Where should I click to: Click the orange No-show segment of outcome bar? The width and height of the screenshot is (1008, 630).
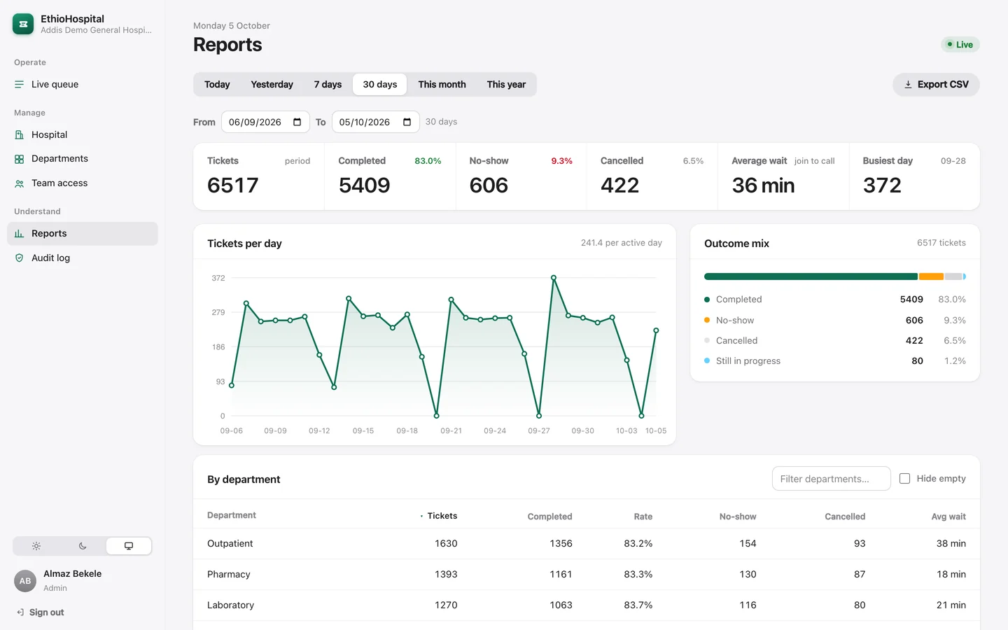point(931,276)
